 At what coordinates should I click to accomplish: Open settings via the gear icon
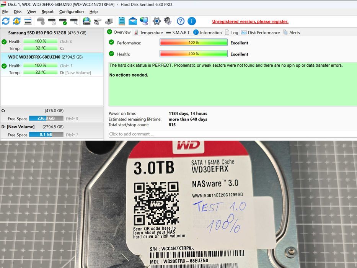pos(156,21)
